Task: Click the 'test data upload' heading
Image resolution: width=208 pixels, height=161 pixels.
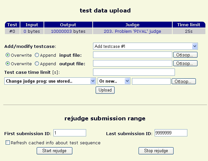Action: point(105,10)
